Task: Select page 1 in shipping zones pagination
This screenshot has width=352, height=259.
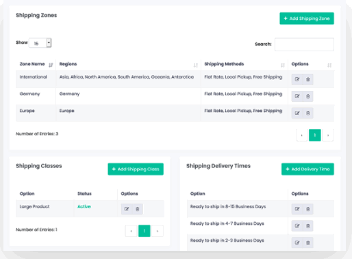Action: [315, 135]
